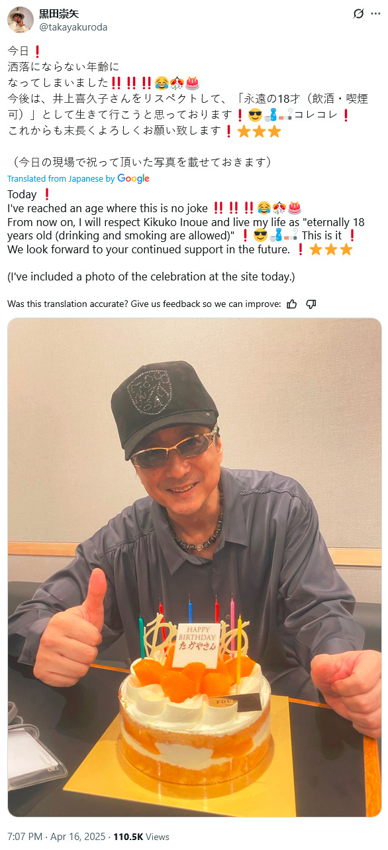Click the "HAPPY BIRTHDAY" plaque on the cake
Viewport: 388px width, 850px height.
199,638
